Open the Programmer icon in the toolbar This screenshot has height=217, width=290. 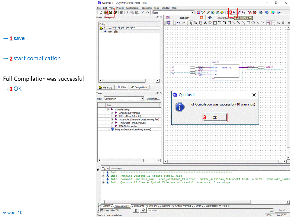click(266, 12)
